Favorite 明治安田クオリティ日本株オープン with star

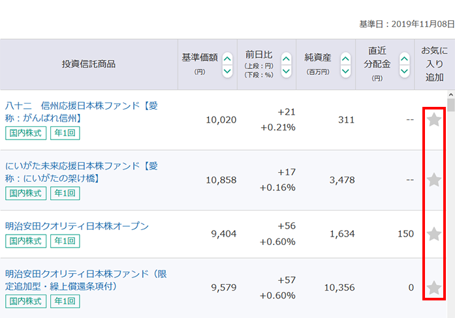click(x=434, y=234)
